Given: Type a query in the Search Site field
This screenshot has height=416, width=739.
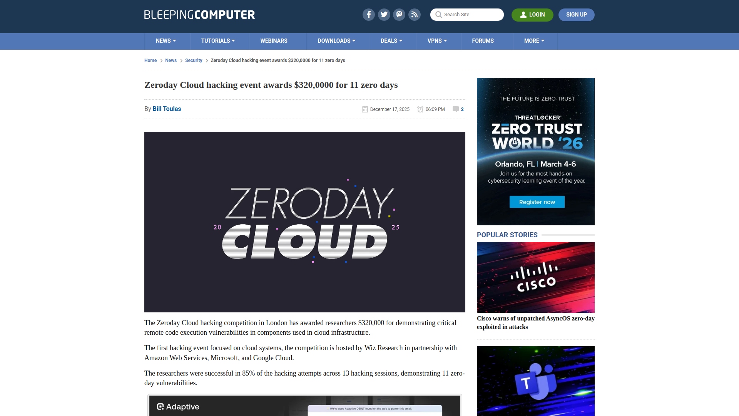Looking at the screenshot, I should pos(470,15).
